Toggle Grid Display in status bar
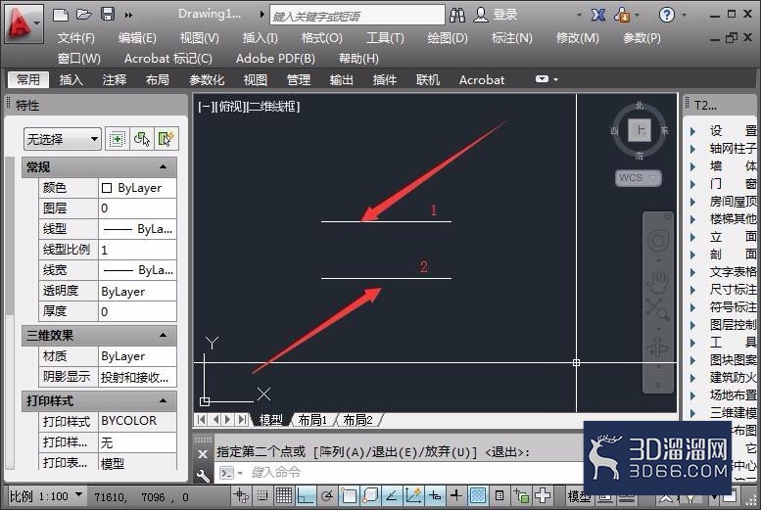 [x=284, y=495]
